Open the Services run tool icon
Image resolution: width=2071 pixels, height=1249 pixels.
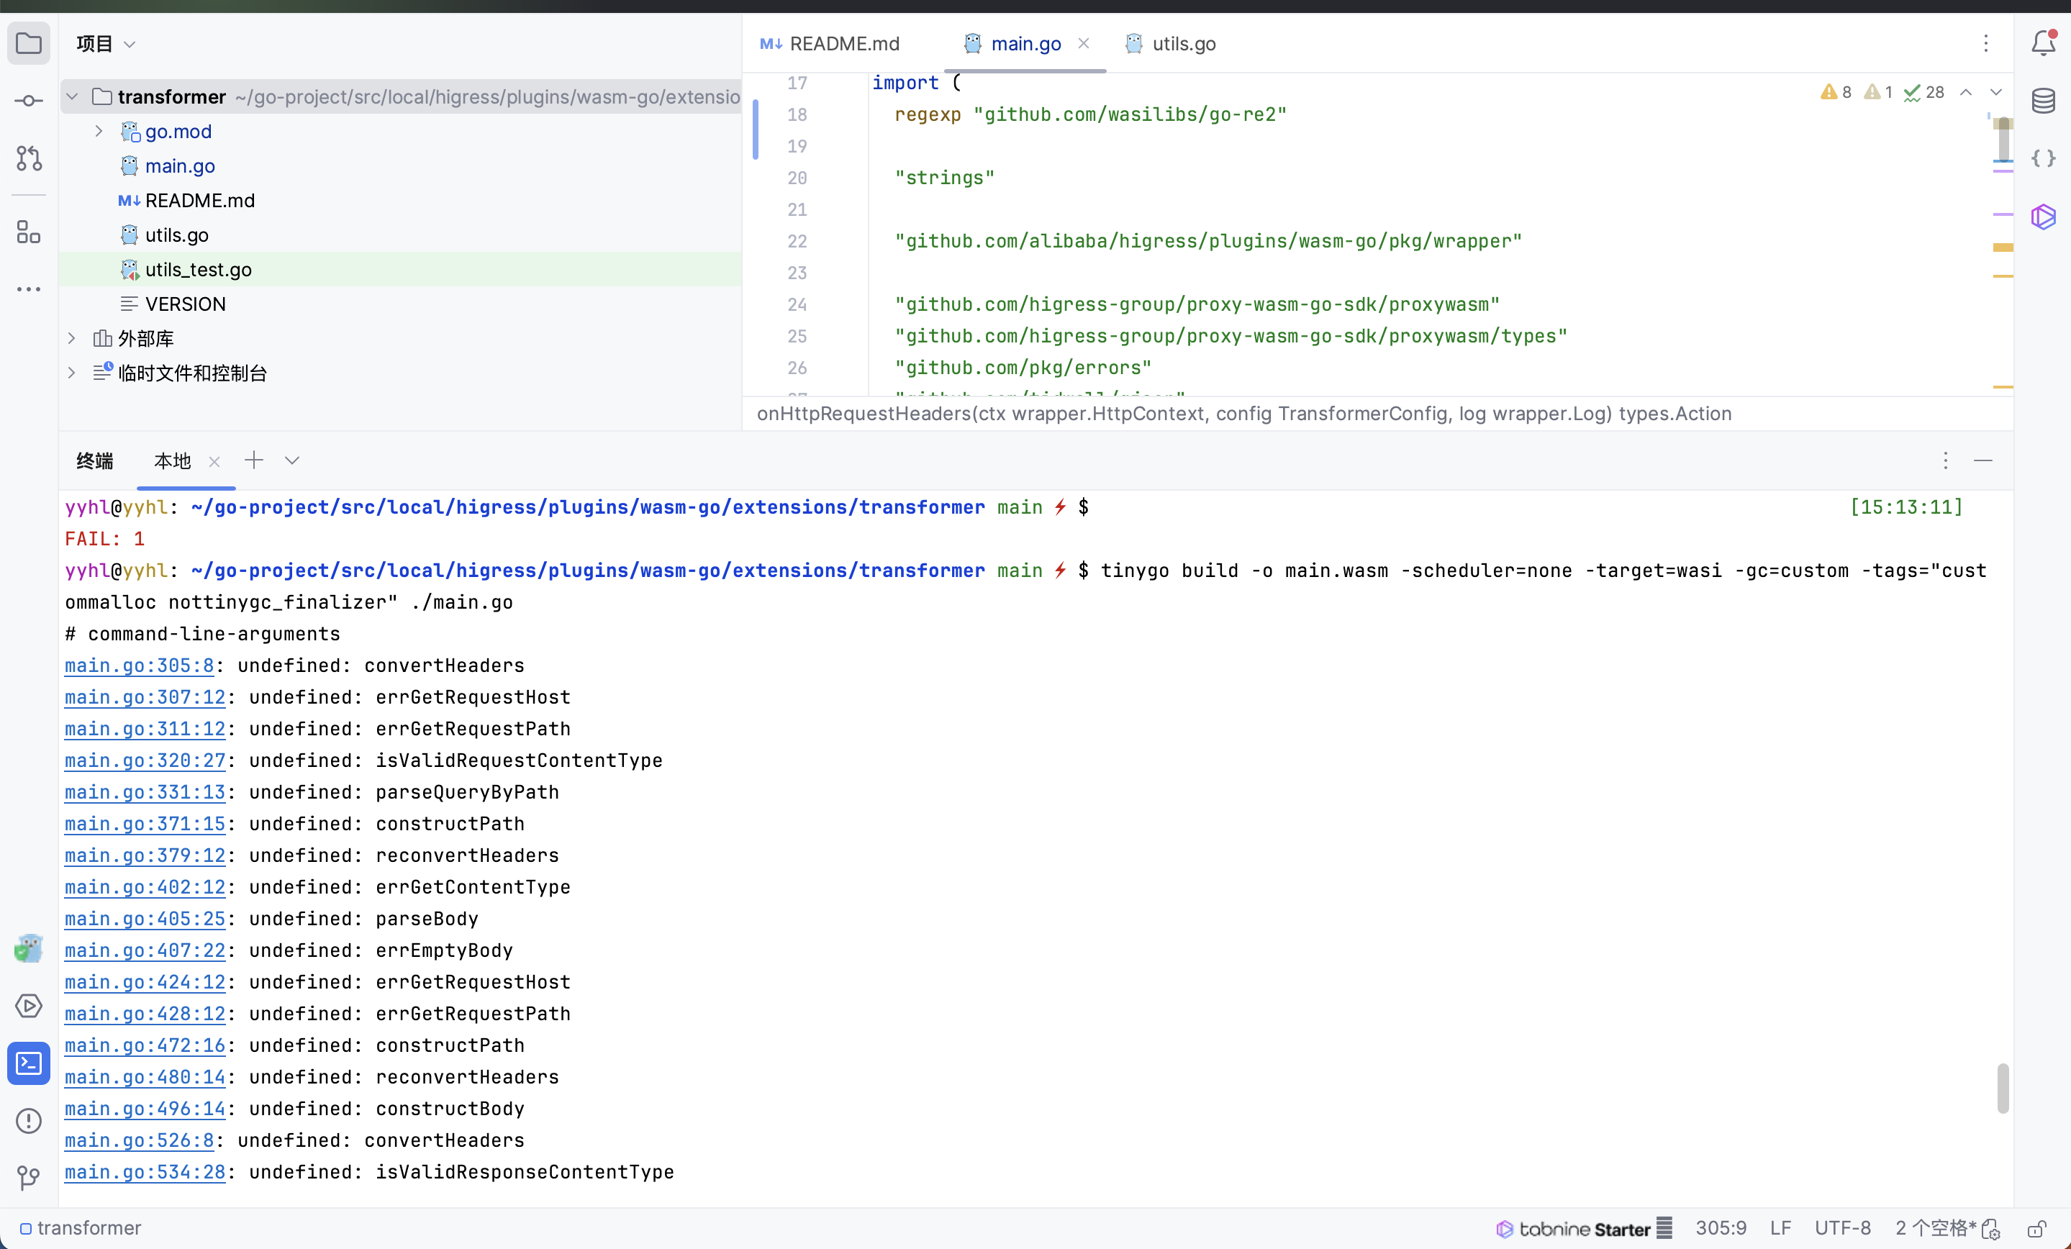tap(29, 1006)
